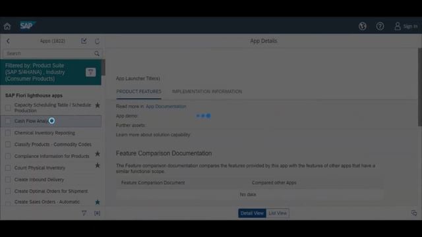Select Capacity Scheduling Table app
This screenshot has width=422, height=237.
(53, 107)
